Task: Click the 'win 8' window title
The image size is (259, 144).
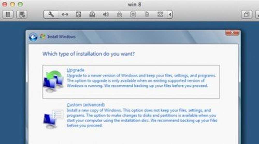Action: coord(134,4)
